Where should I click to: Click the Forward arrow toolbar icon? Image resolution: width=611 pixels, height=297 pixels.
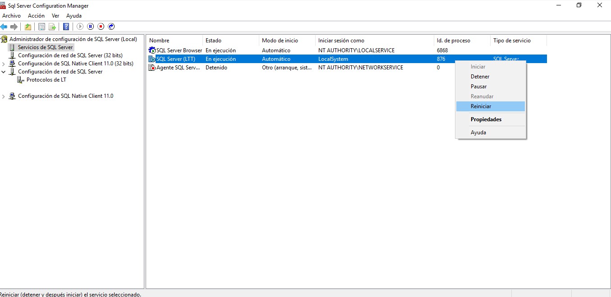click(x=14, y=27)
